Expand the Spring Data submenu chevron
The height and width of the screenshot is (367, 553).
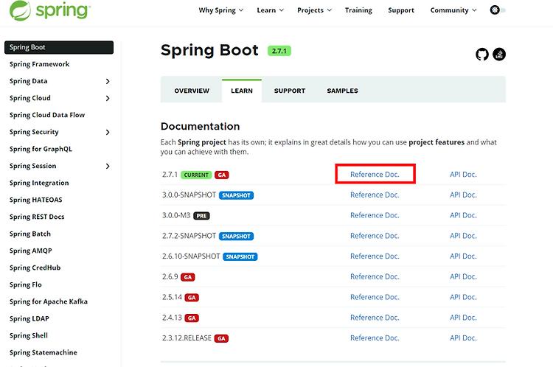108,82
